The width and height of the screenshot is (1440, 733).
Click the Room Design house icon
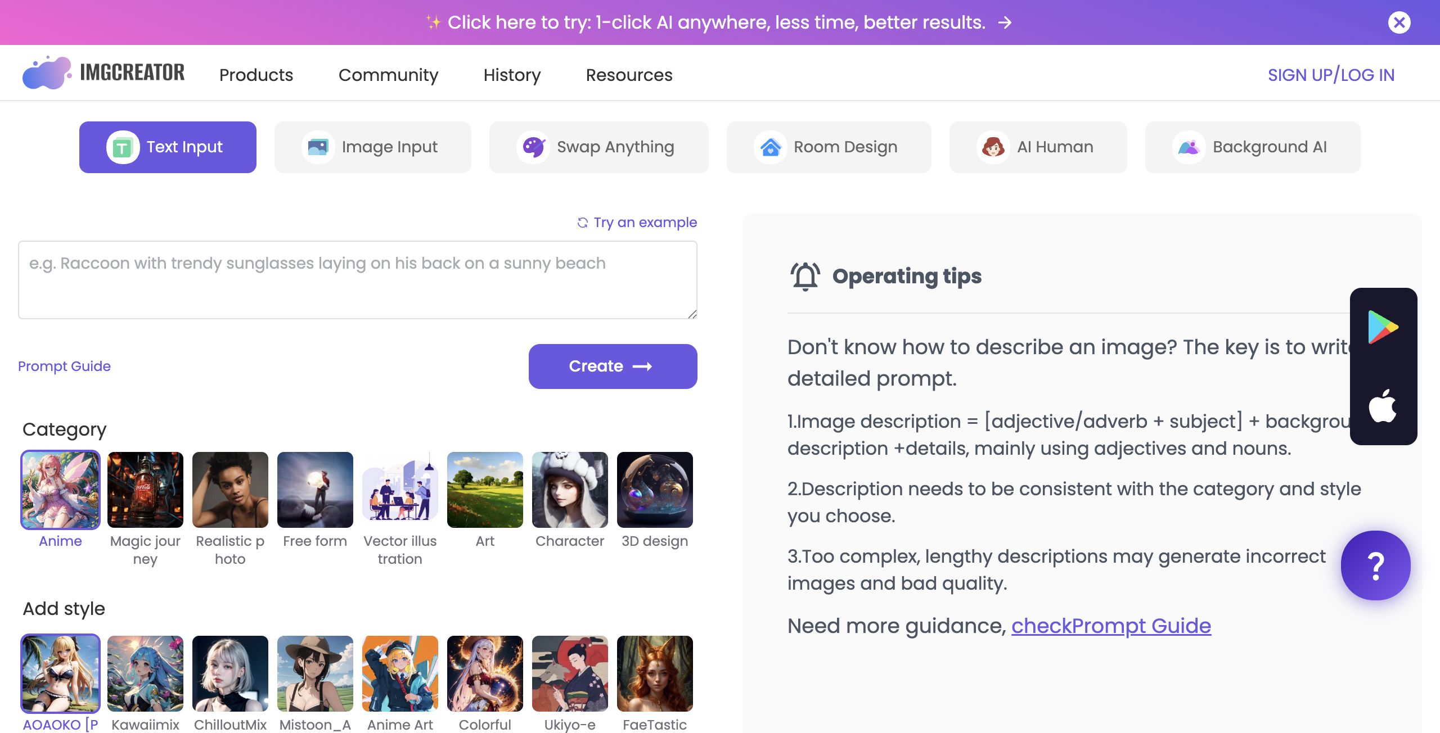(x=770, y=147)
